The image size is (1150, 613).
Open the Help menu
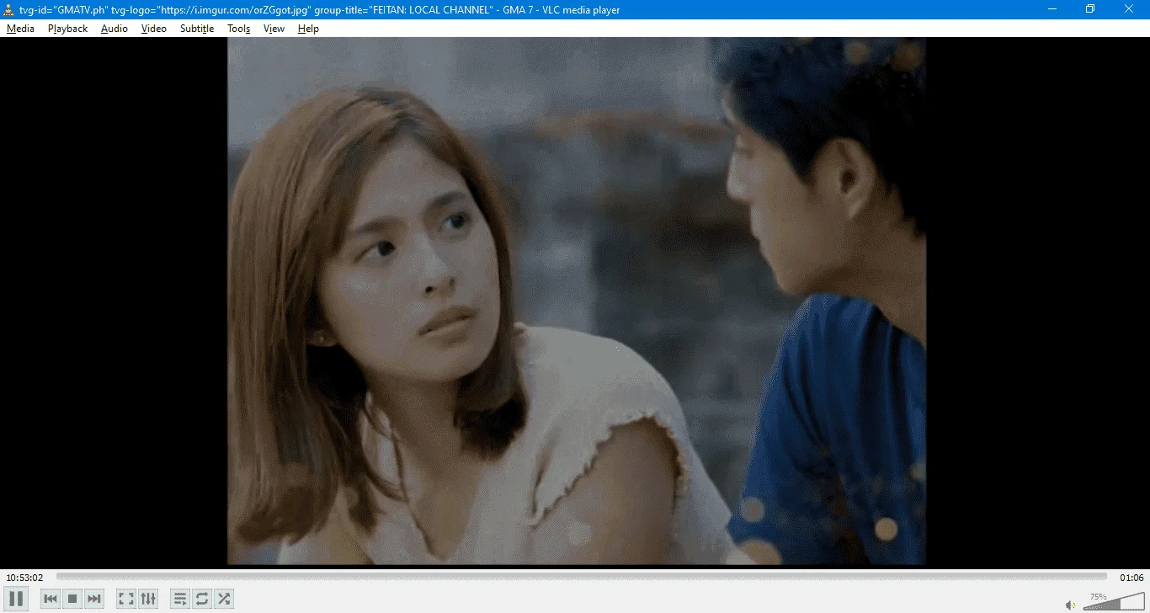[x=308, y=29]
